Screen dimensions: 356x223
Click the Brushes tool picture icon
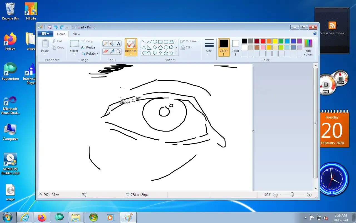131,44
